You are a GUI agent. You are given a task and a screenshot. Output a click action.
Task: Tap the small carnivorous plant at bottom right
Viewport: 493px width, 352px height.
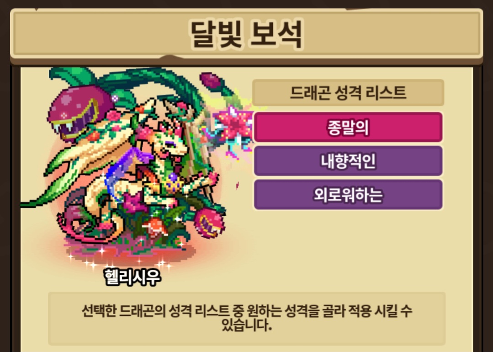pos(209,222)
